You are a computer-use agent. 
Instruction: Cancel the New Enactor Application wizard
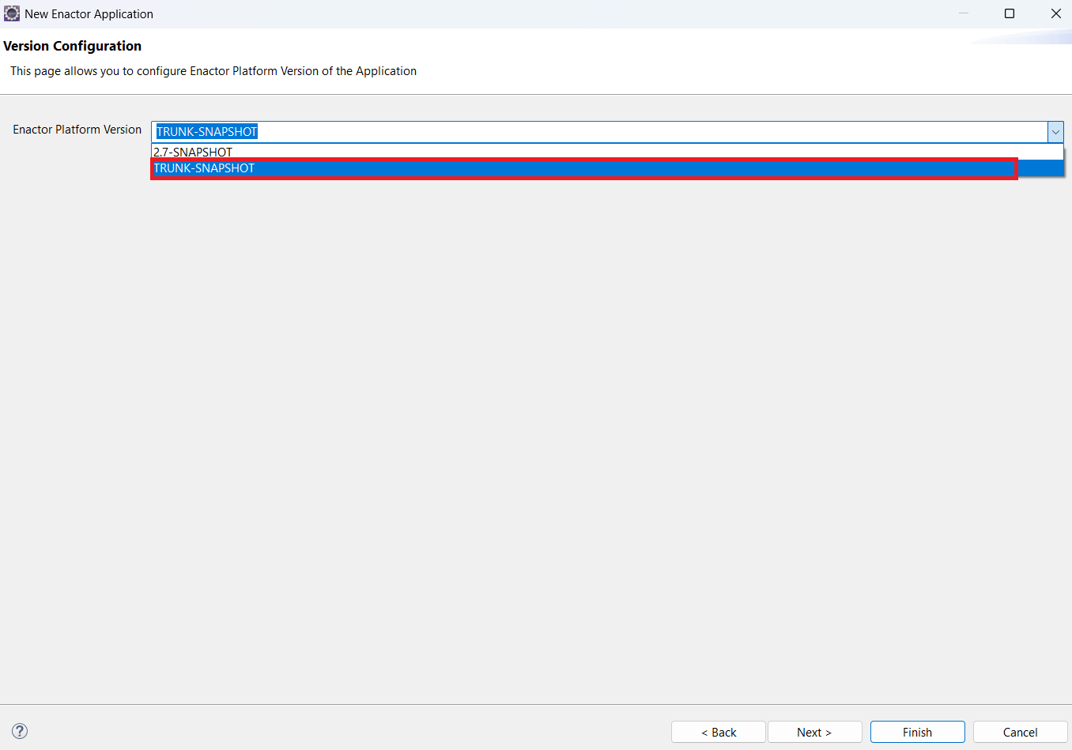tap(1021, 732)
